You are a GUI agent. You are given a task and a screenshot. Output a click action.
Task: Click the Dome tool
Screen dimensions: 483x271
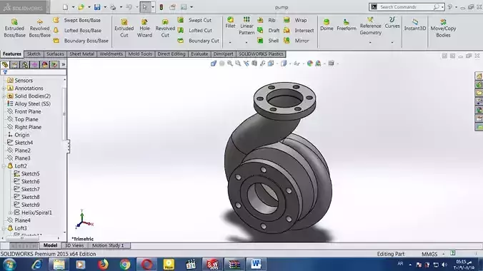(327, 25)
